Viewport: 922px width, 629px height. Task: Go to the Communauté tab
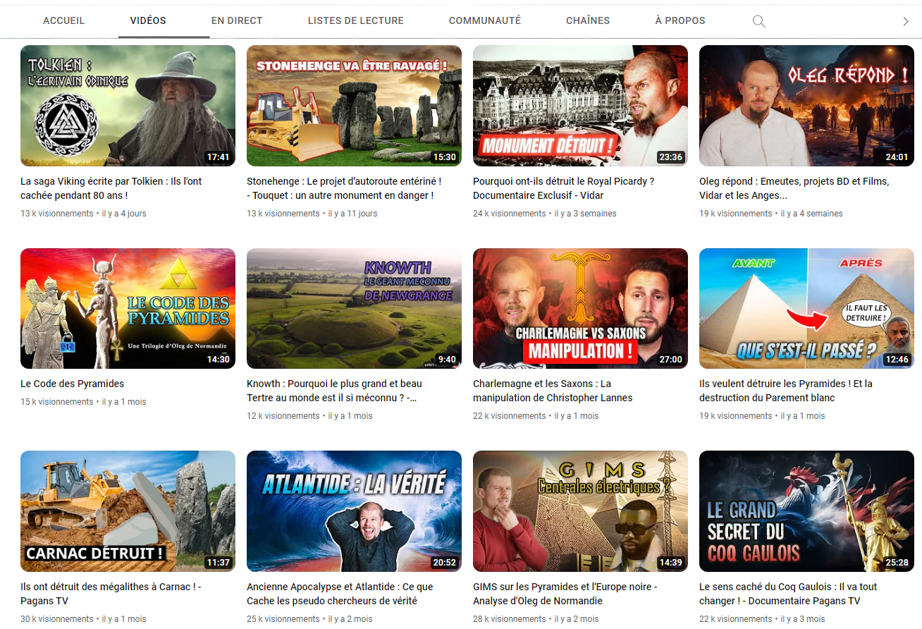click(x=484, y=20)
